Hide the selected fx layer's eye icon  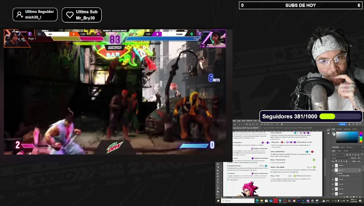(x=333, y=170)
